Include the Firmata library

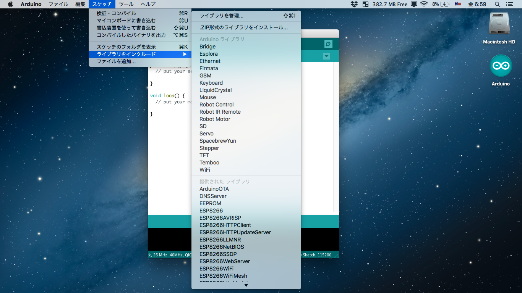[246, 68]
